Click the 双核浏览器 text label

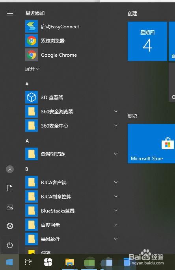[53, 41]
